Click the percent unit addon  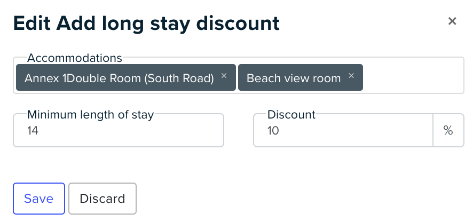(x=448, y=130)
